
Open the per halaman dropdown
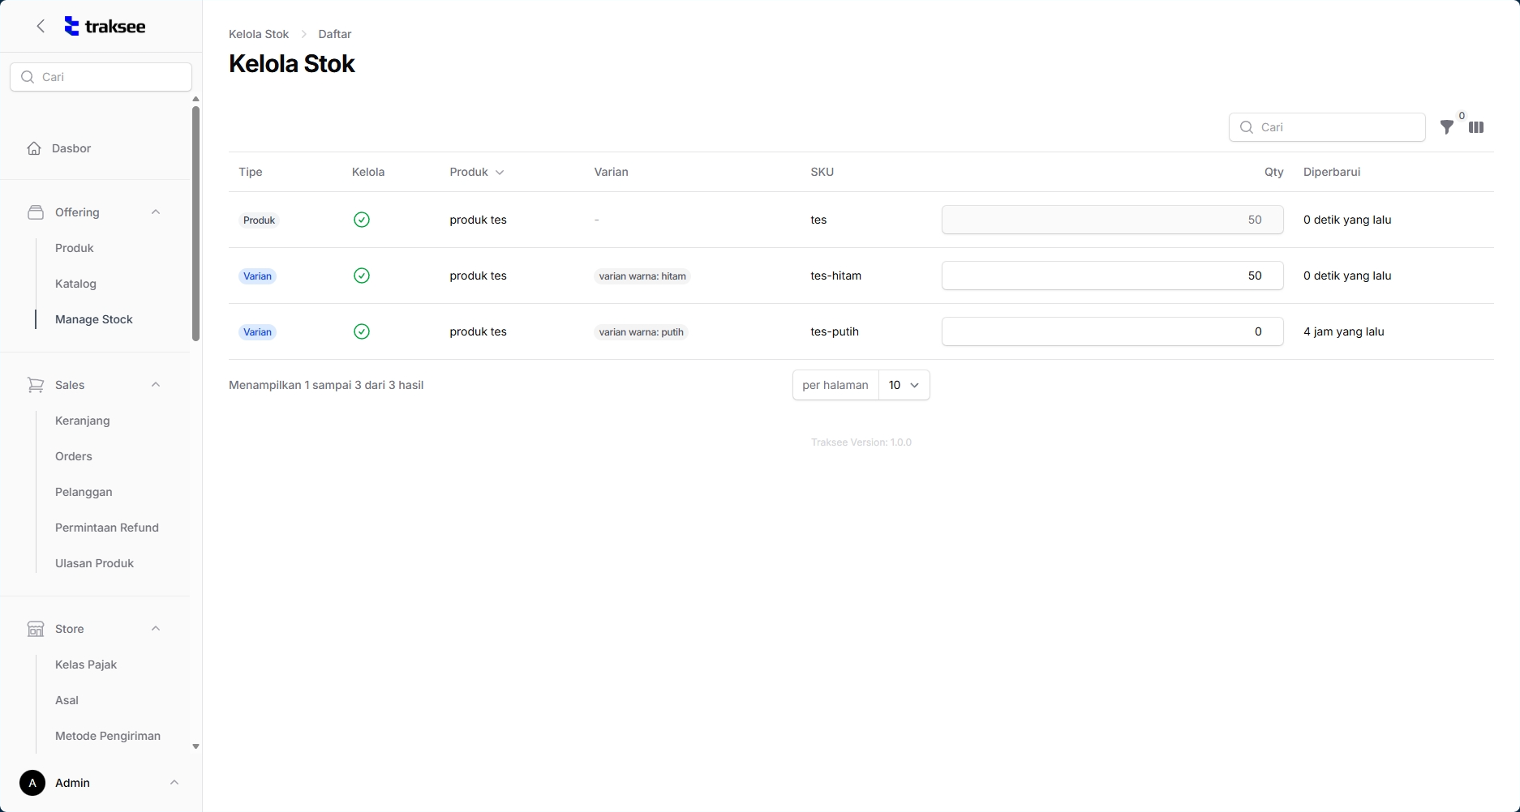tap(904, 385)
